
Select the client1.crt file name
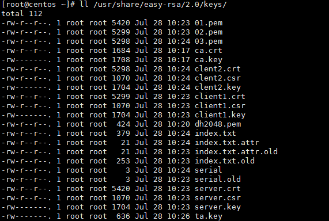220,97
